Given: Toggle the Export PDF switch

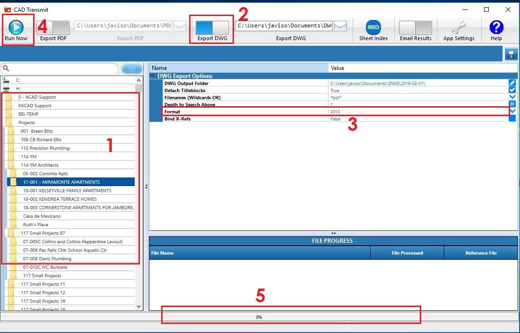Looking at the screenshot, I should point(53,28).
